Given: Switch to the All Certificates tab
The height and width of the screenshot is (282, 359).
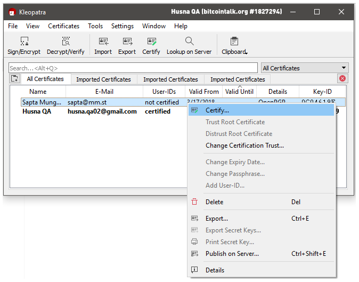Looking at the screenshot, I should pos(45,79).
